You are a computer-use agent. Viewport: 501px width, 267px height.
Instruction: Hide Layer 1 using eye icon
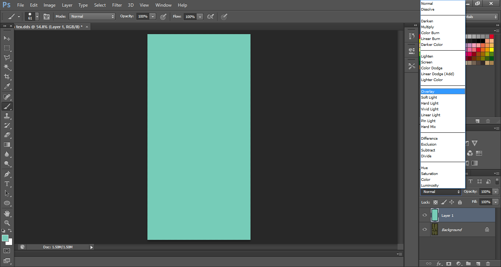pyautogui.click(x=425, y=215)
